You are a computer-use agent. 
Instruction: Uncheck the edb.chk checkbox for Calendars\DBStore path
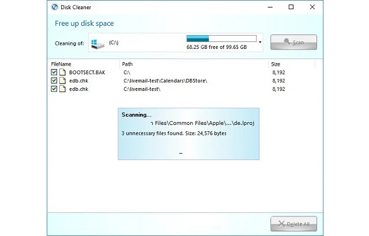pyautogui.click(x=54, y=81)
